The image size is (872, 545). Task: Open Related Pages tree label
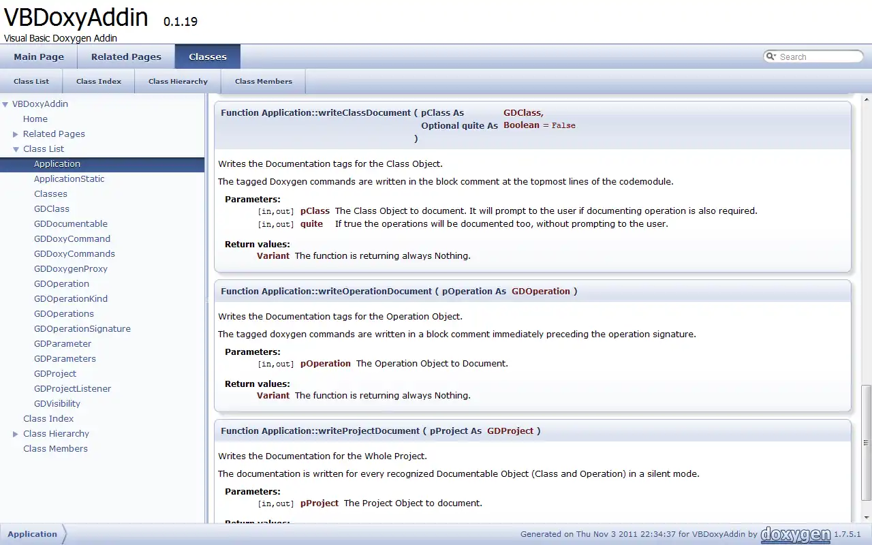pyautogui.click(x=54, y=134)
